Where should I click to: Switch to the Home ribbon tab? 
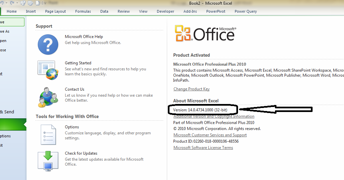12,11
